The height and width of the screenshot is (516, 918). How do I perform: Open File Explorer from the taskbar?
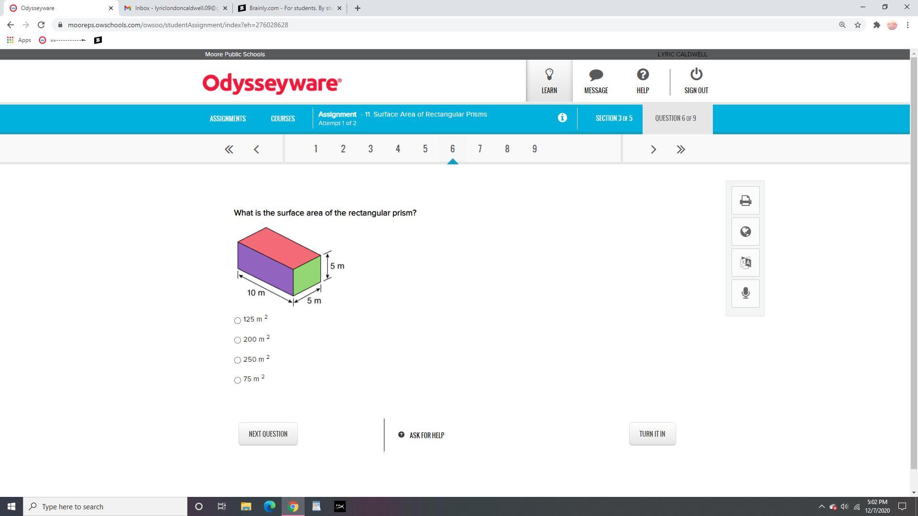[246, 506]
